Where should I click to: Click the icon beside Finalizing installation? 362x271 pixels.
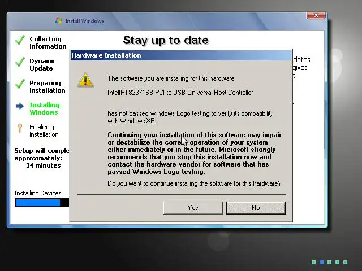click(x=20, y=128)
